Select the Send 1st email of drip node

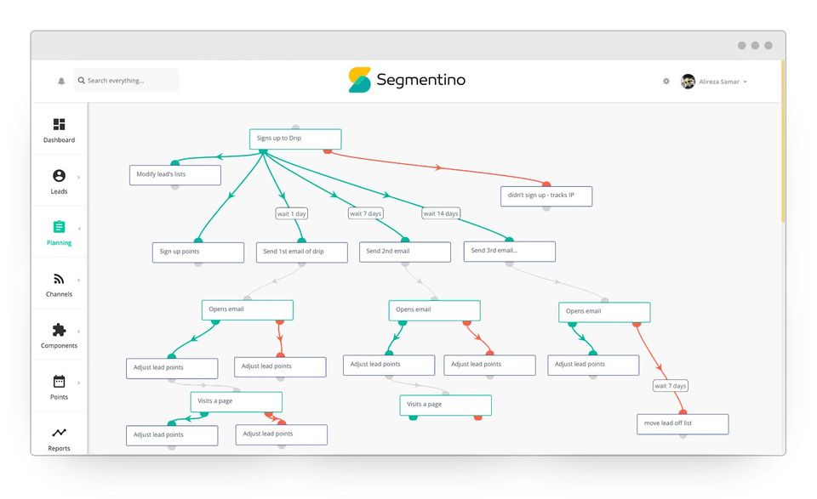click(x=301, y=252)
